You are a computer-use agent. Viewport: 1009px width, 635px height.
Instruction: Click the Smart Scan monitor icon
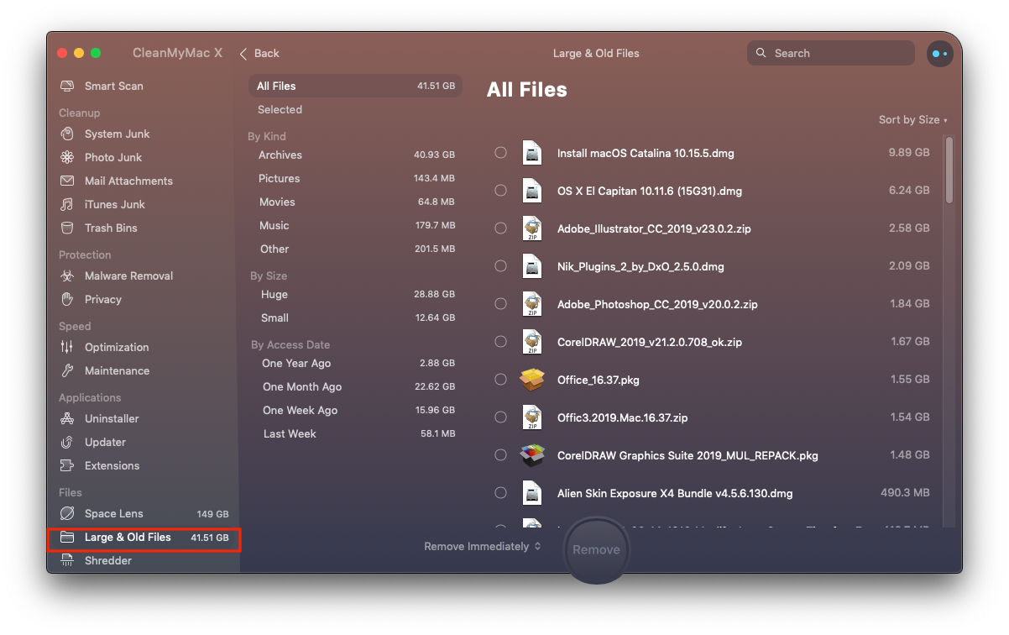pyautogui.click(x=67, y=87)
